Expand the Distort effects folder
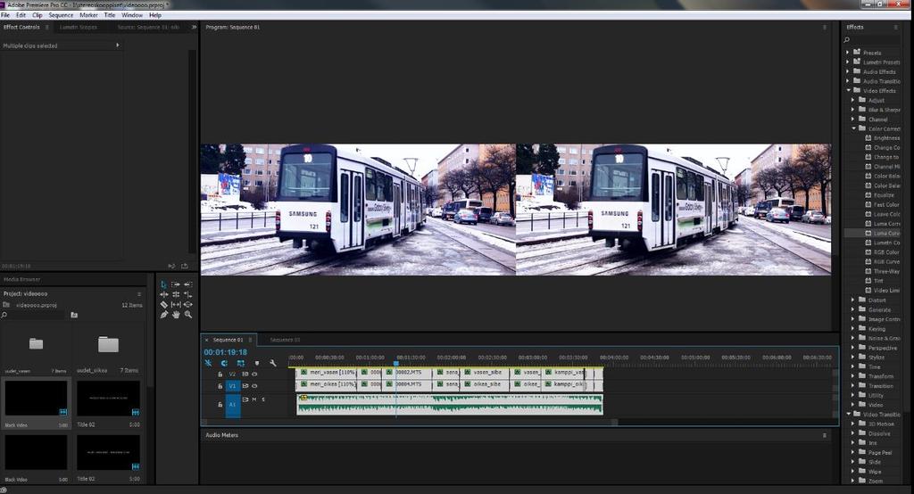 coord(853,300)
